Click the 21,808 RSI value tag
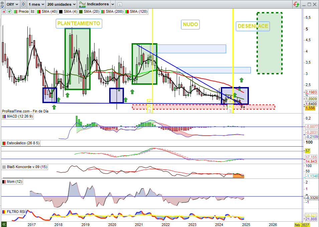The height and width of the screenshot is (227, 319). point(311,219)
